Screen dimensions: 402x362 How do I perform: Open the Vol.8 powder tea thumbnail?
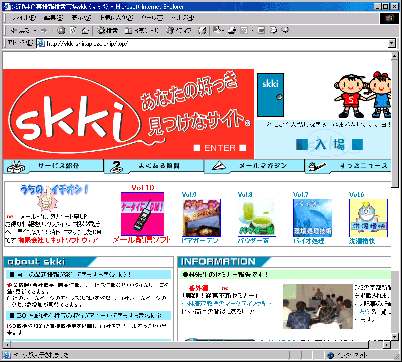click(257, 218)
